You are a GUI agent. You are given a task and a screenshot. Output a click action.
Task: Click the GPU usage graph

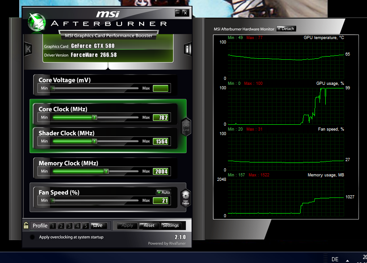pyautogui.click(x=286, y=106)
